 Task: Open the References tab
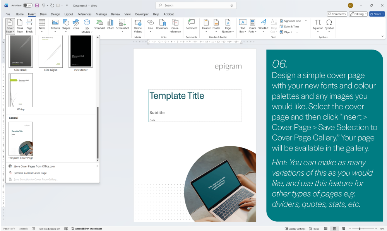pos(84,14)
